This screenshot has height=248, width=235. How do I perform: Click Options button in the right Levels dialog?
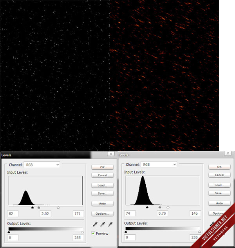coord(218,214)
